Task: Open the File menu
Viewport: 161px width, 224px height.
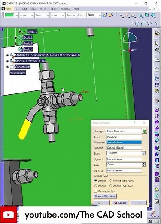Action: coord(16,9)
